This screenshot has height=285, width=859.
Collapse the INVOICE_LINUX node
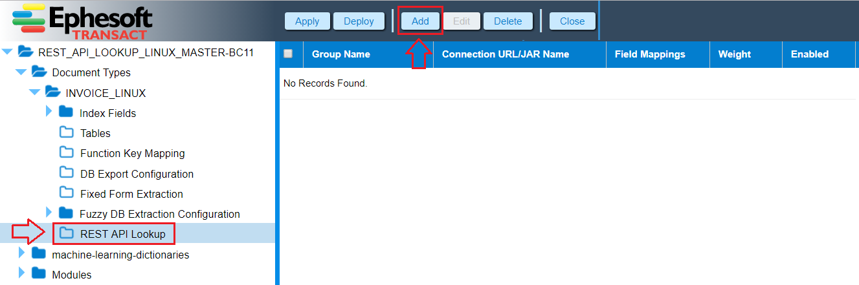[x=34, y=93]
